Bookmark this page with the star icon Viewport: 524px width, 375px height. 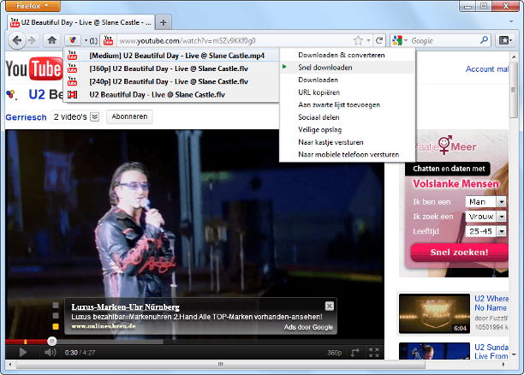click(x=358, y=41)
